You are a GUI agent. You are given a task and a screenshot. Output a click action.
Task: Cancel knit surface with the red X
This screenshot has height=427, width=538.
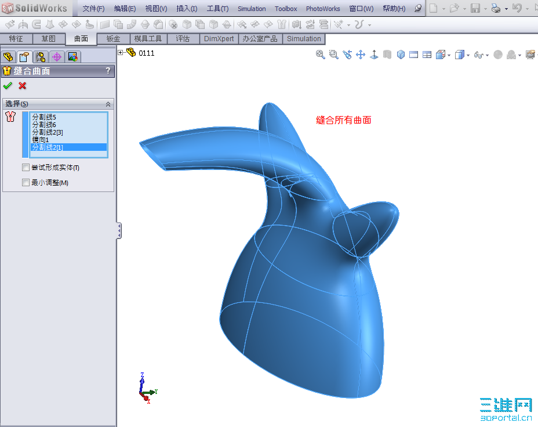22,86
